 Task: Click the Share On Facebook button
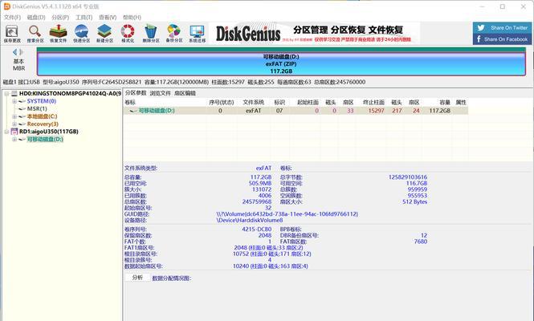(502, 39)
